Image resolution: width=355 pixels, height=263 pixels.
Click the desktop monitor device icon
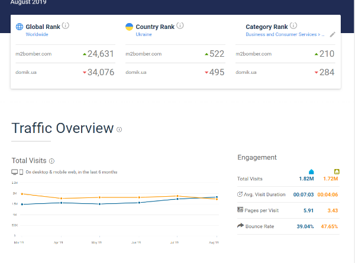pyautogui.click(x=14, y=172)
